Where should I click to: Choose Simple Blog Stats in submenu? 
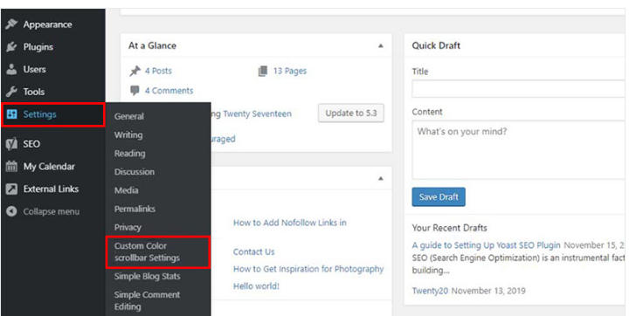coord(148,277)
